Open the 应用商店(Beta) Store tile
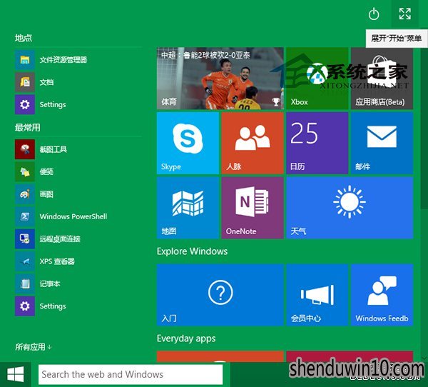 coord(382,79)
